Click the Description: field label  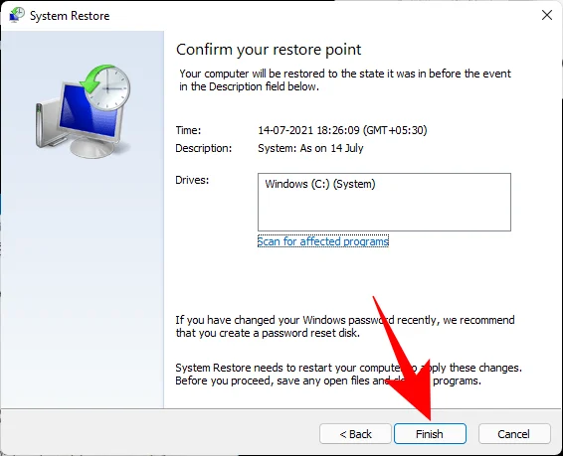click(204, 148)
